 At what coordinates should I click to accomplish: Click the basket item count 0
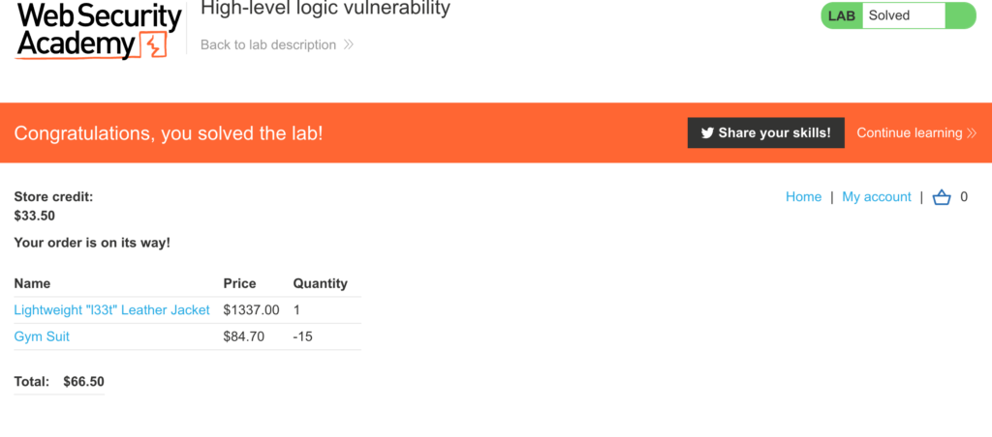[964, 197]
